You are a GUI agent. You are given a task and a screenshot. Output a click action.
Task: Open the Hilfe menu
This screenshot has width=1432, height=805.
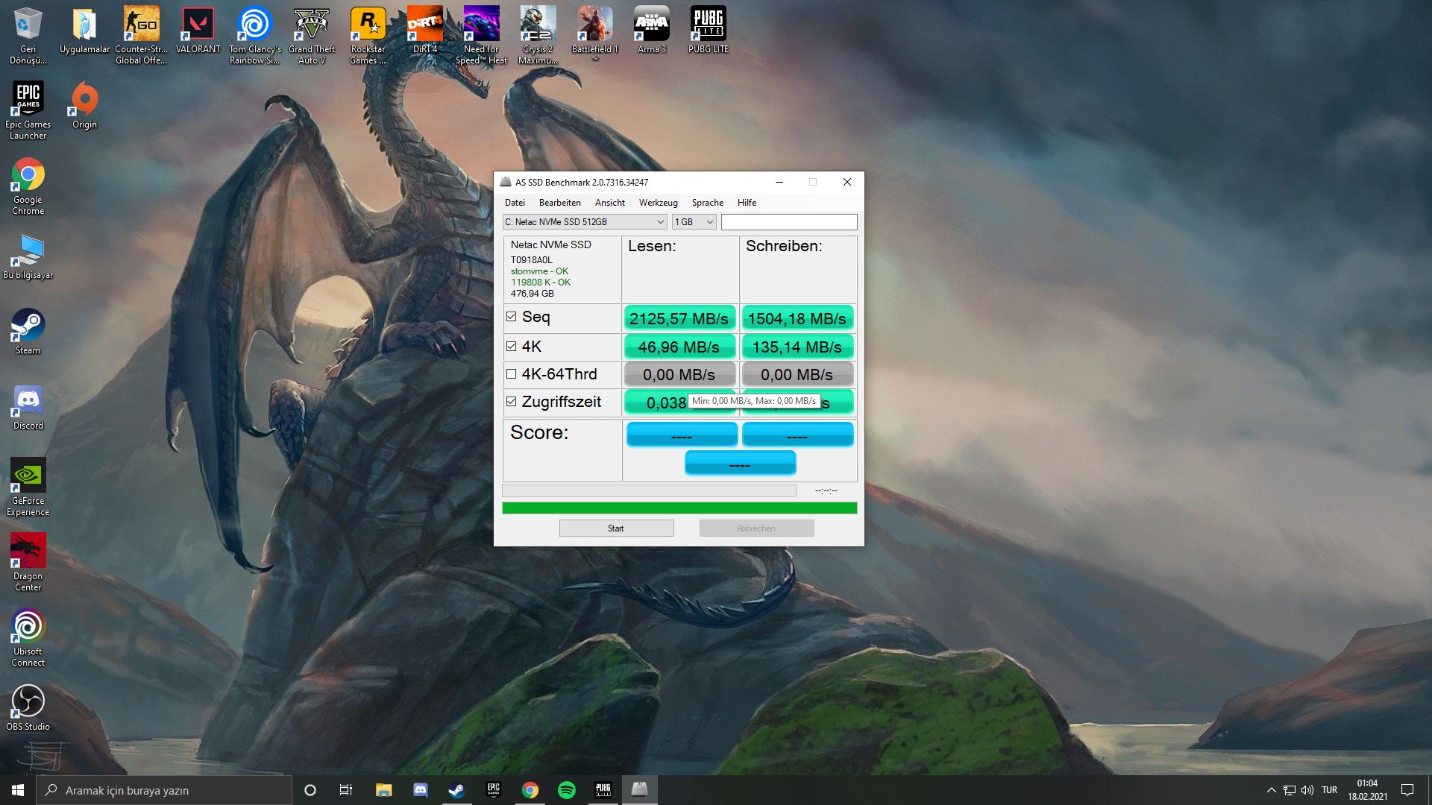click(747, 203)
